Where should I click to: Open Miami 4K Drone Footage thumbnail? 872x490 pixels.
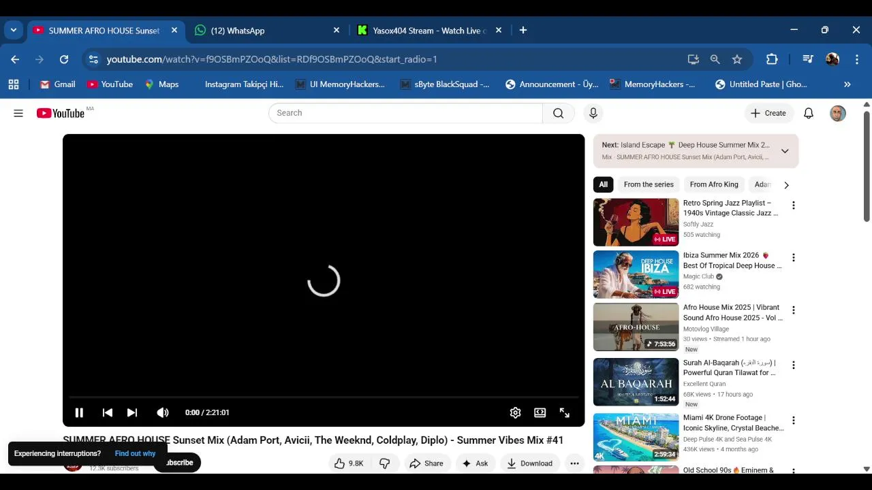pos(636,437)
